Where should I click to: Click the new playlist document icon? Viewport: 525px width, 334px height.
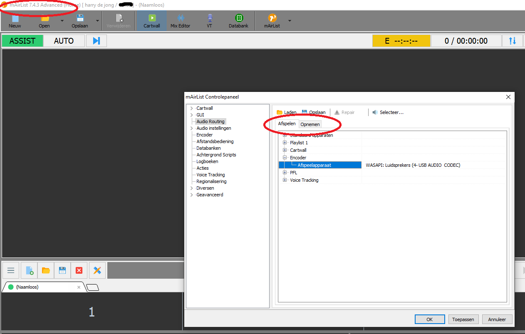point(30,270)
